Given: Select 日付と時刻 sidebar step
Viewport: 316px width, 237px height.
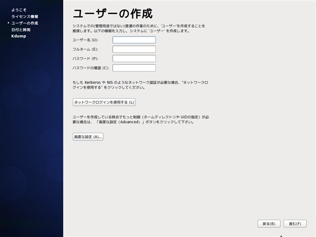Looking at the screenshot, I should [x=21, y=30].
